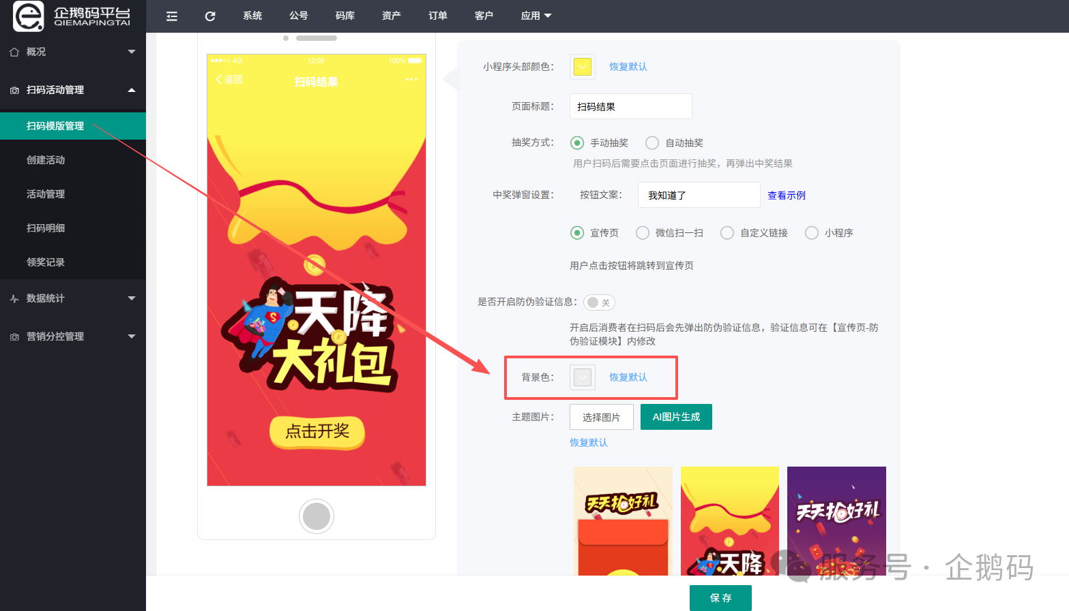Select 手动抽奖 radio option

[577, 142]
